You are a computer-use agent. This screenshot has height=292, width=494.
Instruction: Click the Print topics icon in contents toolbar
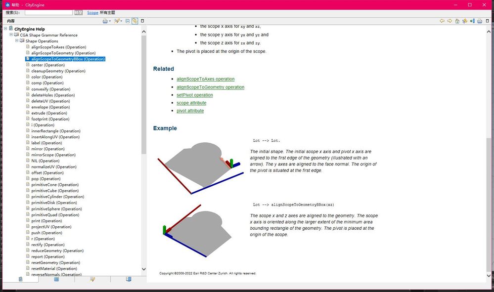click(105, 21)
